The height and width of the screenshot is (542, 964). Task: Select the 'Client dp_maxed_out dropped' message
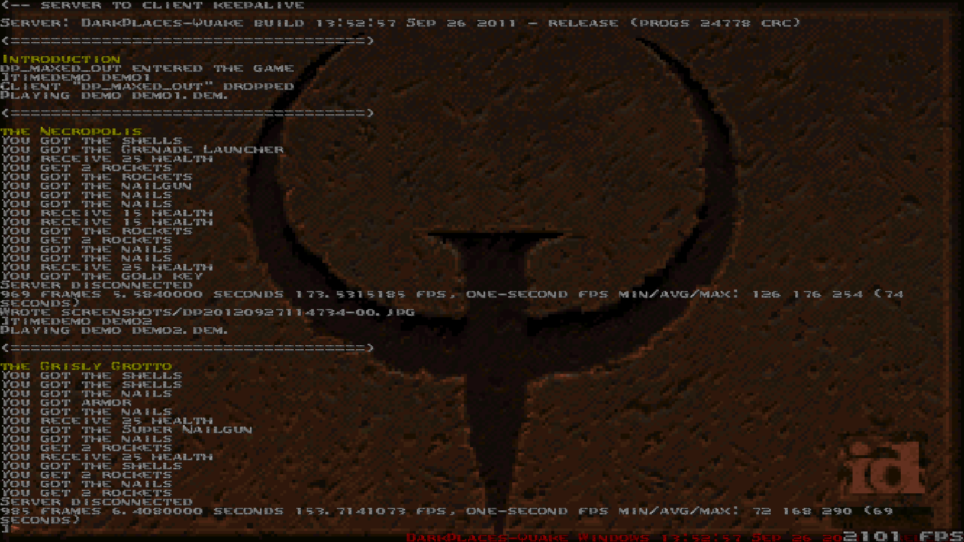pos(147,86)
